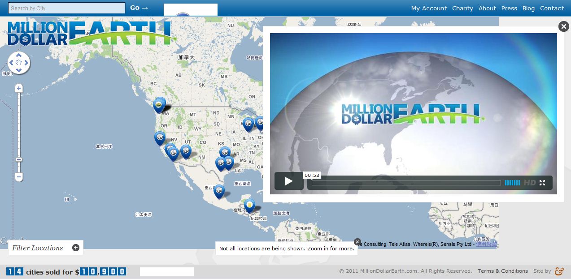Toggle HD quality on the video player
The width and height of the screenshot is (571, 279).
pyautogui.click(x=530, y=183)
